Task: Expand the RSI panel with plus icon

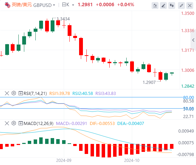Action: pos(20,93)
